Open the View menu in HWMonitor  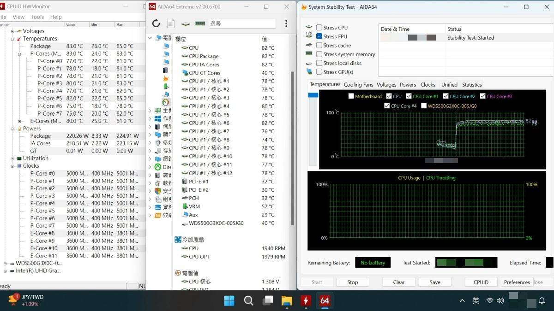[x=18, y=17]
